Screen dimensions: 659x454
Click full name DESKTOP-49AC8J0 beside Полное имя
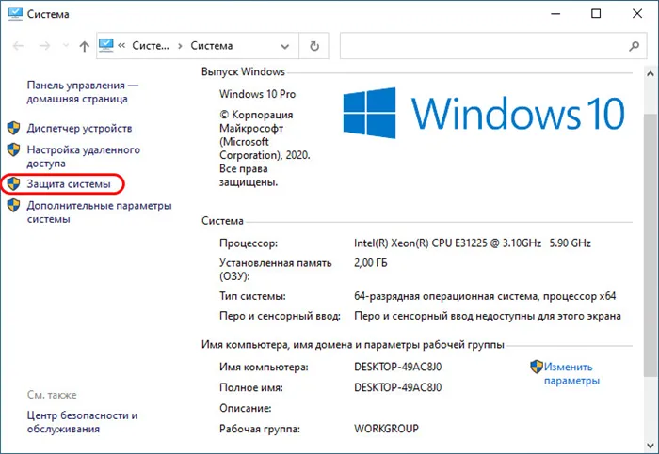397,387
